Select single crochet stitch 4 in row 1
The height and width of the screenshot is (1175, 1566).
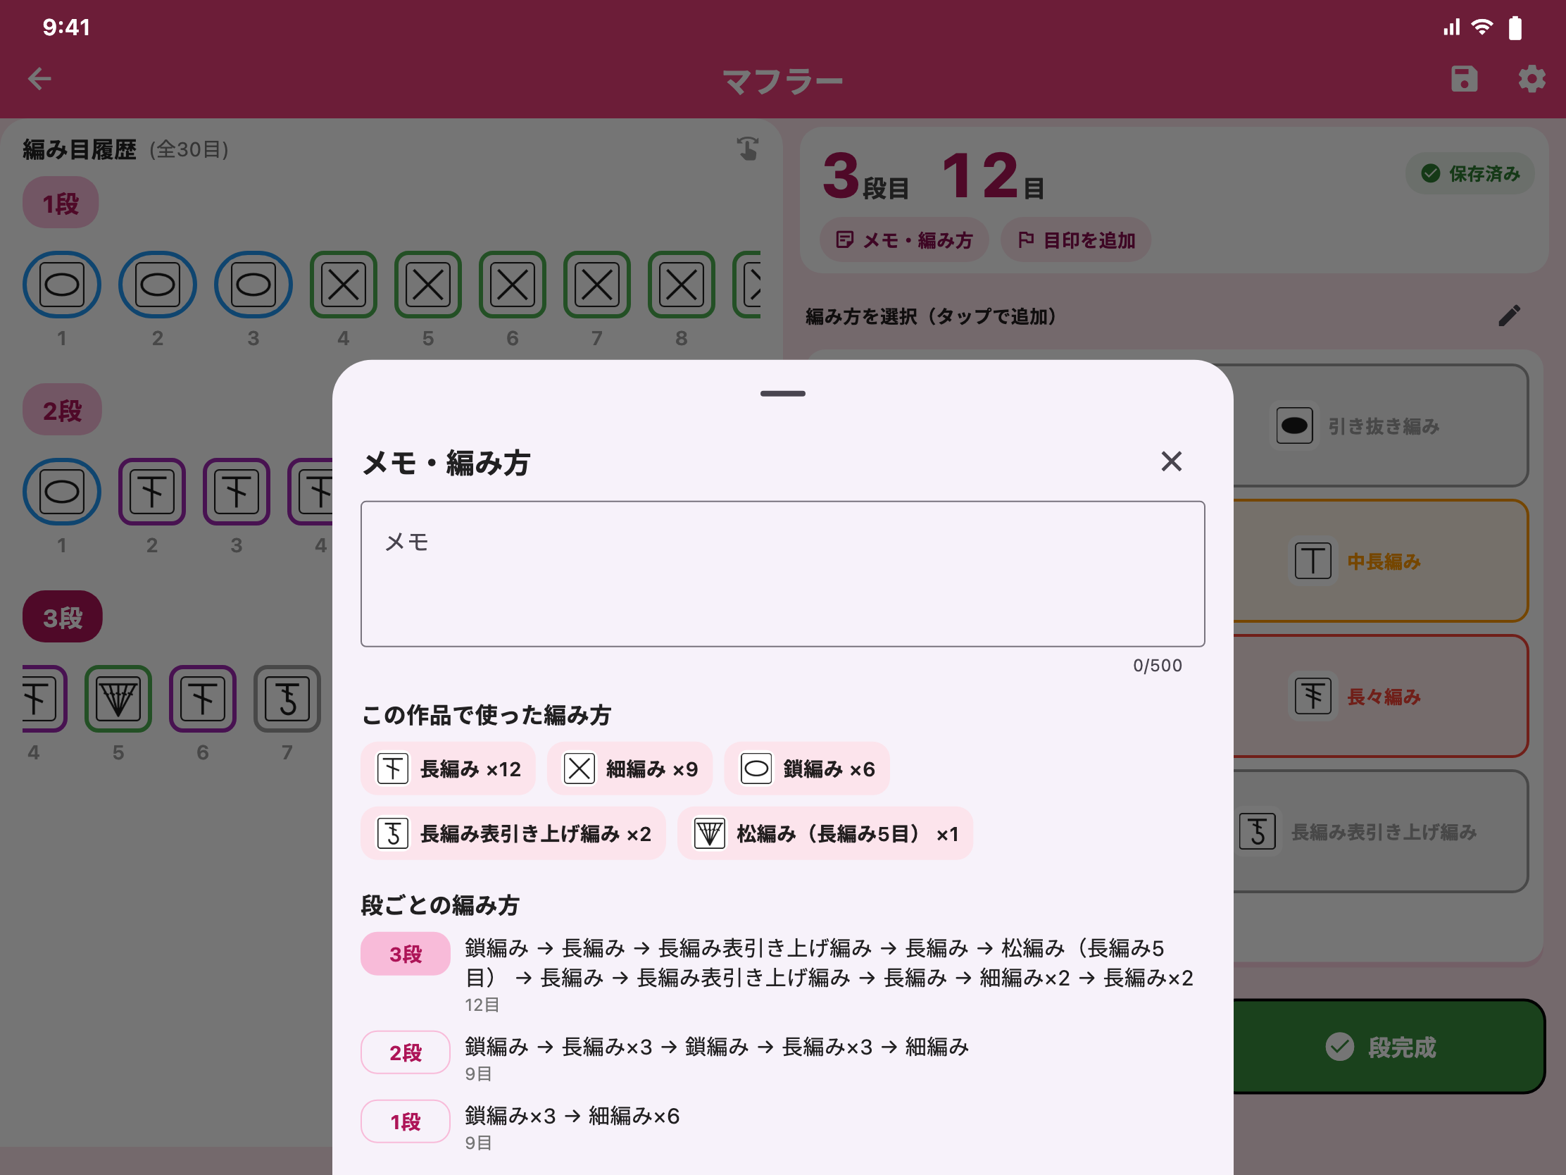344,285
